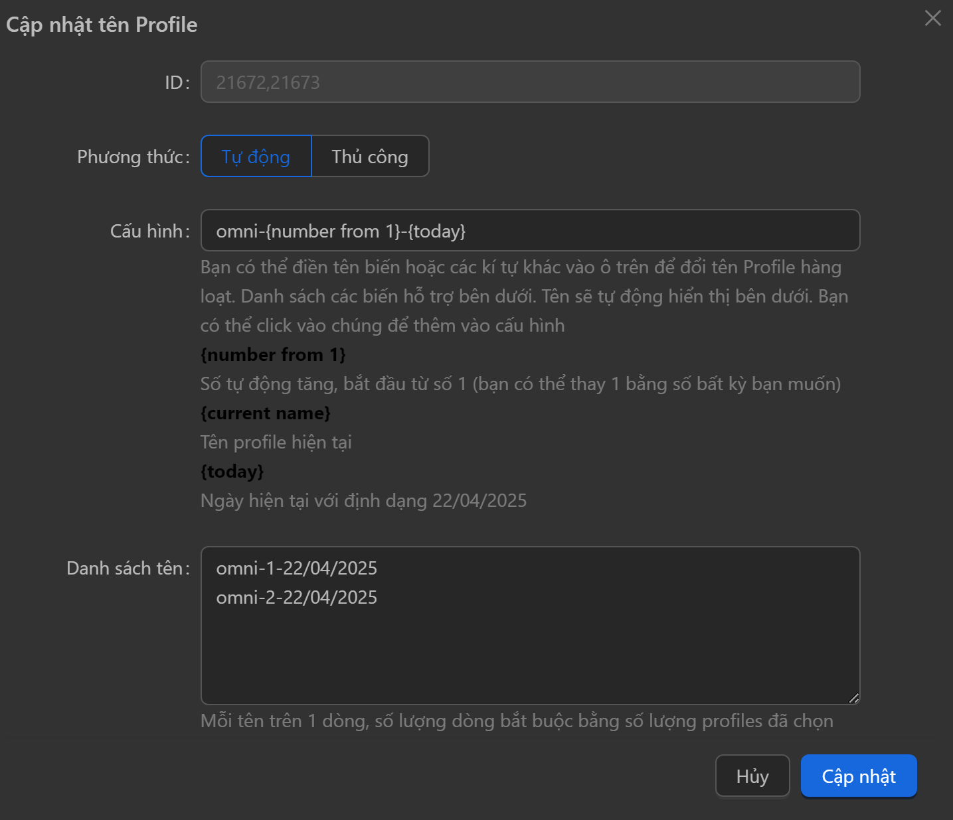Close the Cập nhật tên Profile dialog
Screen dimensions: 953x820
click(932, 18)
